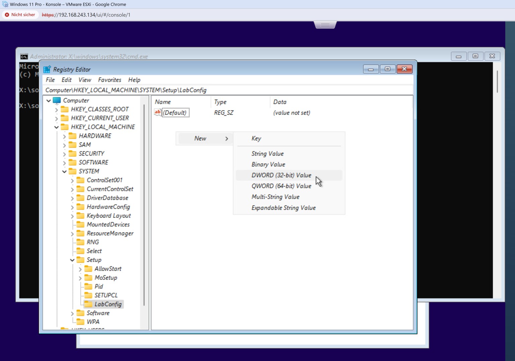Click the Pid folder icon
The width and height of the screenshot is (515, 361).
[88, 286]
